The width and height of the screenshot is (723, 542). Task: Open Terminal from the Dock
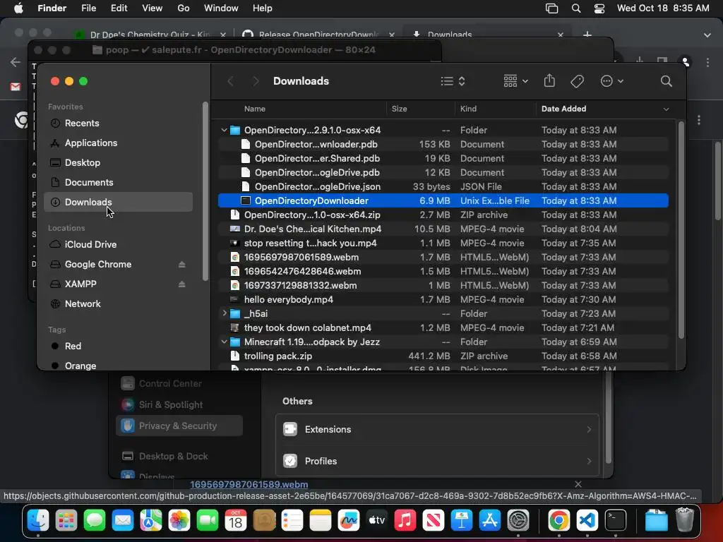pos(616,521)
